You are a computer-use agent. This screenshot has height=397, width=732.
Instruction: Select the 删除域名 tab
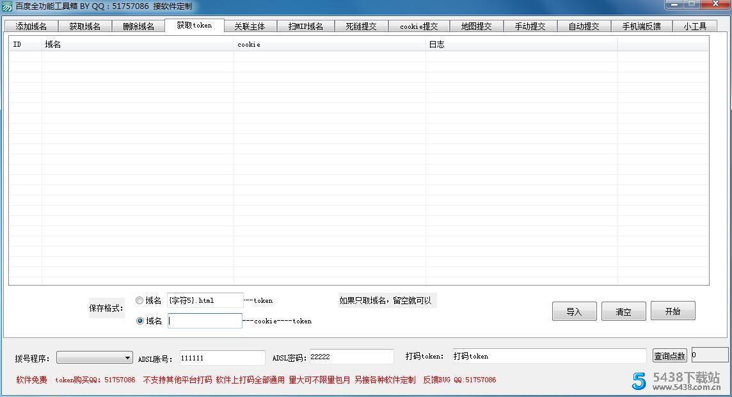tap(139, 26)
